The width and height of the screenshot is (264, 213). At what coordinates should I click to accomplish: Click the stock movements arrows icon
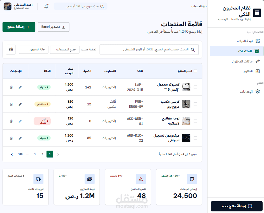(x=258, y=61)
